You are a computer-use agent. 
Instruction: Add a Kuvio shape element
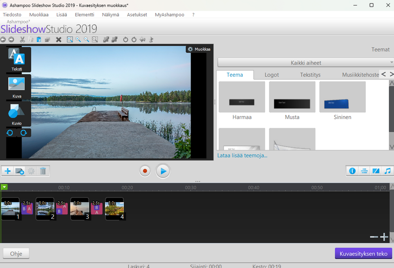pyautogui.click(x=17, y=114)
